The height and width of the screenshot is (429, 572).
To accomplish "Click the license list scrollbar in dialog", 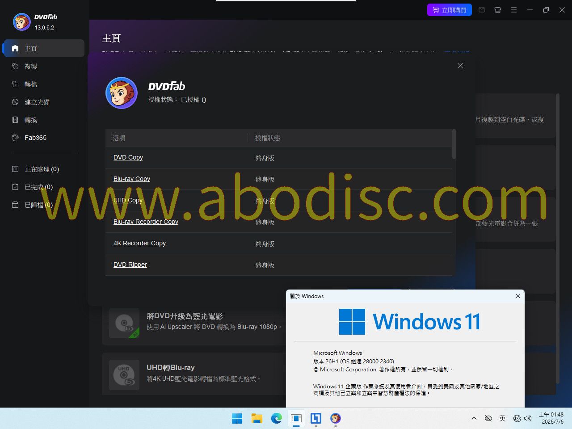I will pyautogui.click(x=454, y=144).
